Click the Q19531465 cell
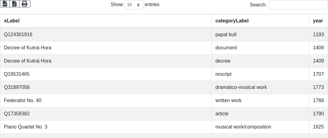The width and height of the screenshot is (328, 138). [17, 74]
